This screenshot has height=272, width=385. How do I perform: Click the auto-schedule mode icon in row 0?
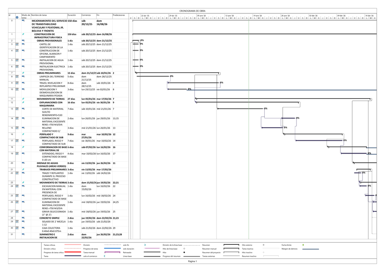click(x=23, y=21)
